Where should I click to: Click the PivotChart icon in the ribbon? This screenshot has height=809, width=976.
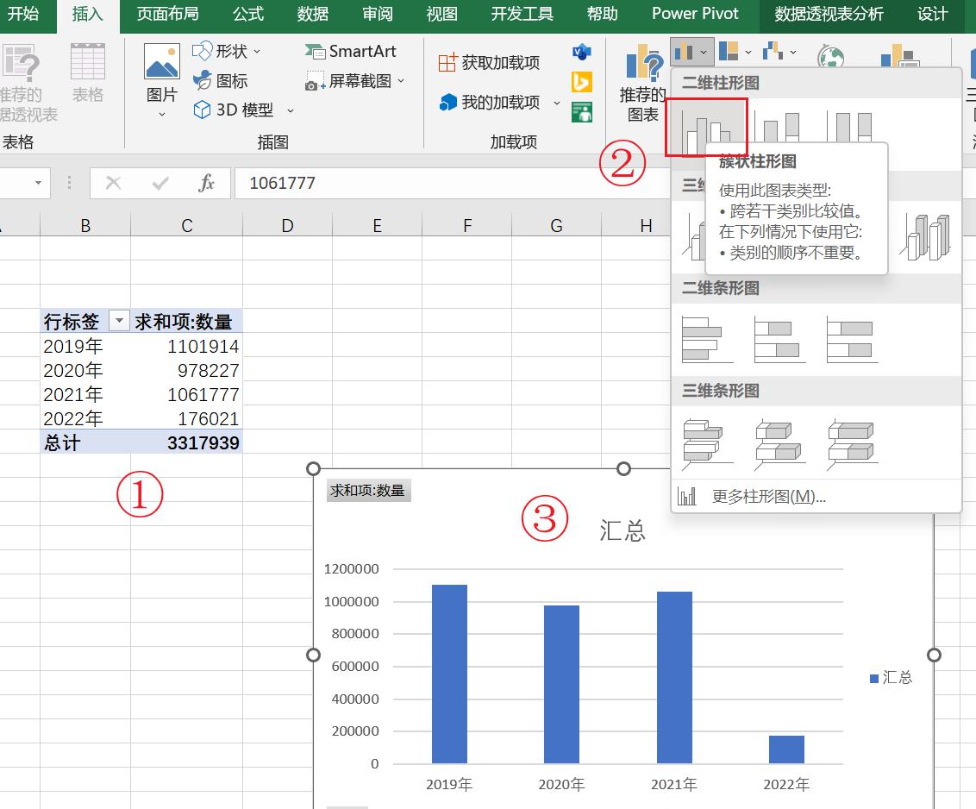[899, 55]
